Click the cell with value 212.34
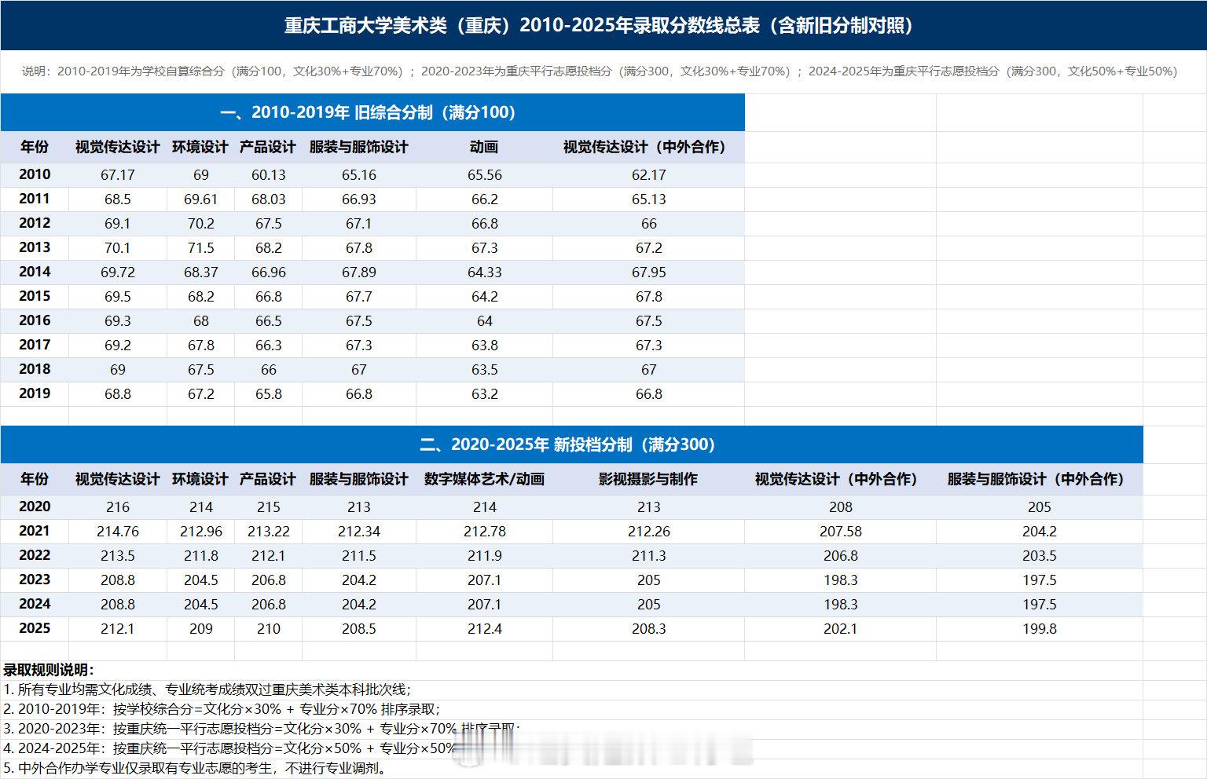This screenshot has height=779, width=1207. click(359, 532)
